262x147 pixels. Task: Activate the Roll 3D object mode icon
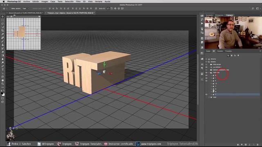112,8
